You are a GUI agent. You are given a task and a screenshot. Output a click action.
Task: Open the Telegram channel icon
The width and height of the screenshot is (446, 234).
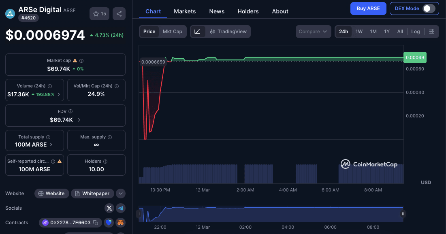120,208
